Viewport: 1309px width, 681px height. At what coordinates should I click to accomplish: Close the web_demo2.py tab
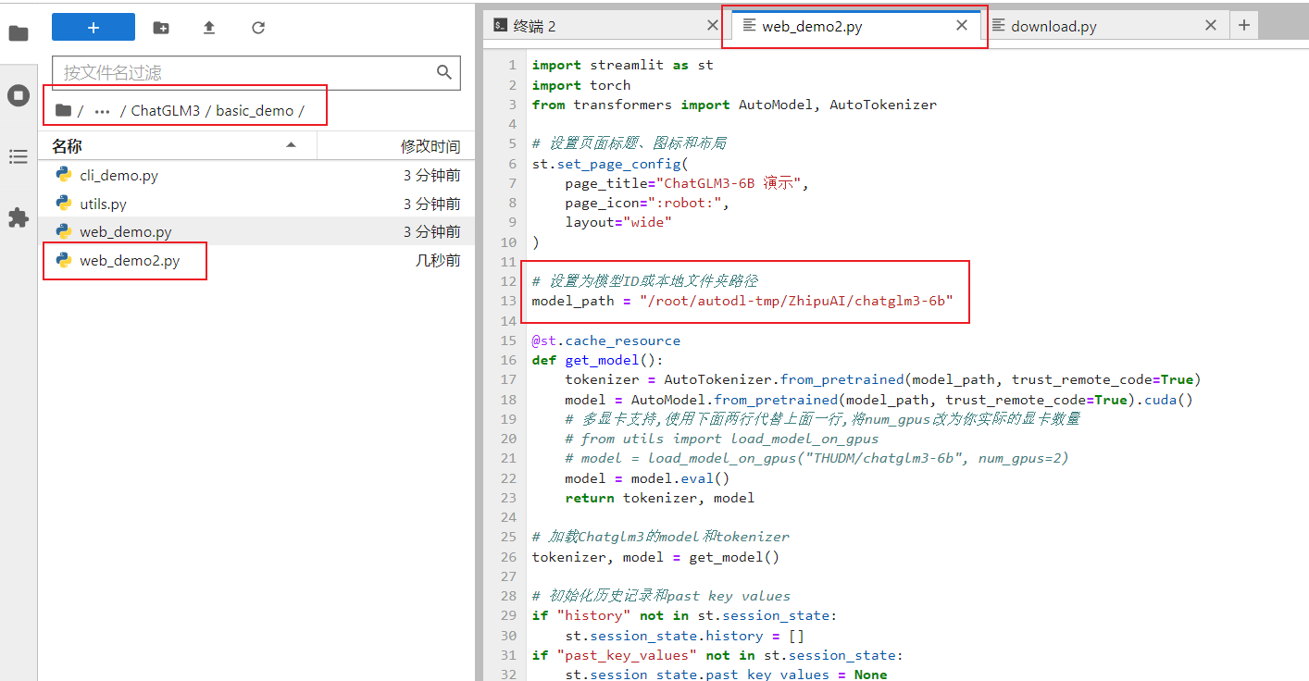[962, 26]
